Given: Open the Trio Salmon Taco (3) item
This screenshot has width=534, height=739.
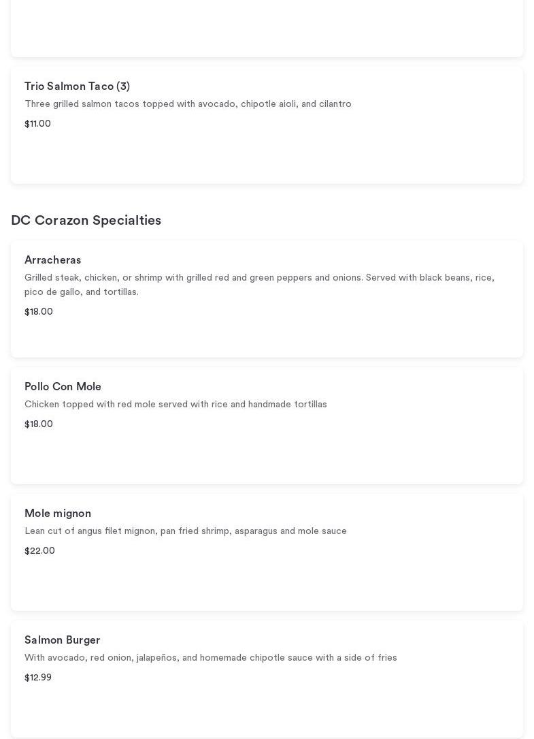Looking at the screenshot, I should coord(77,87).
